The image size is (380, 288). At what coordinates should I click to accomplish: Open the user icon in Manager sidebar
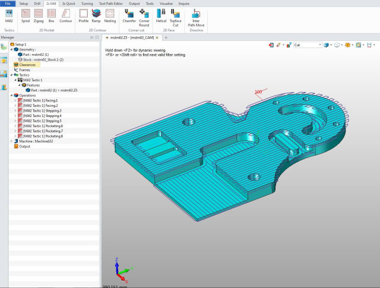pyautogui.click(x=4, y=87)
